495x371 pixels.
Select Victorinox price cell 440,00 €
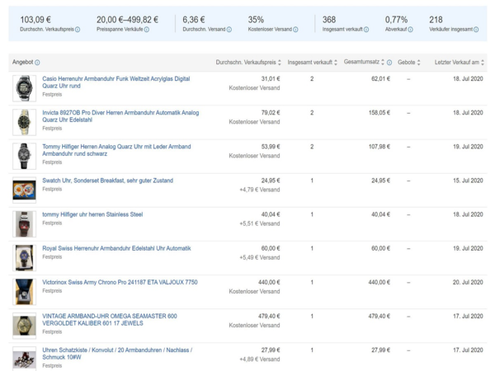coord(269,282)
